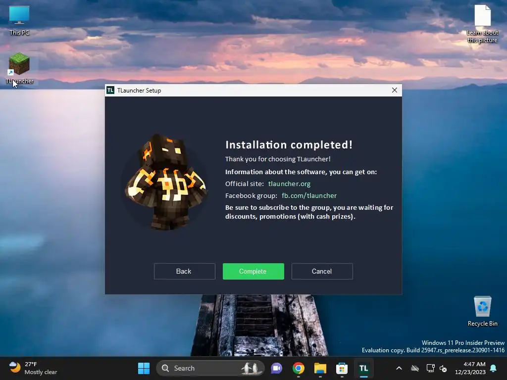Click the muted volume tray icon

(443, 368)
